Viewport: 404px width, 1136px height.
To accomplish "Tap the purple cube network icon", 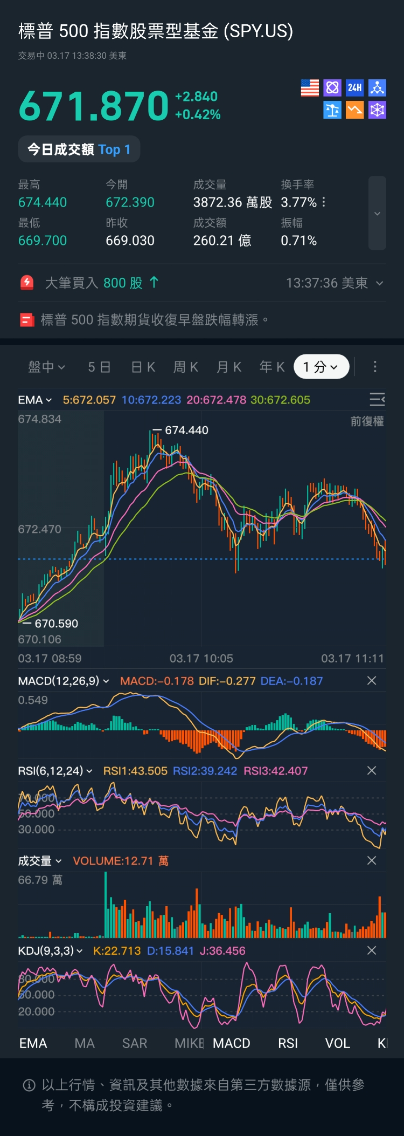I will [377, 111].
